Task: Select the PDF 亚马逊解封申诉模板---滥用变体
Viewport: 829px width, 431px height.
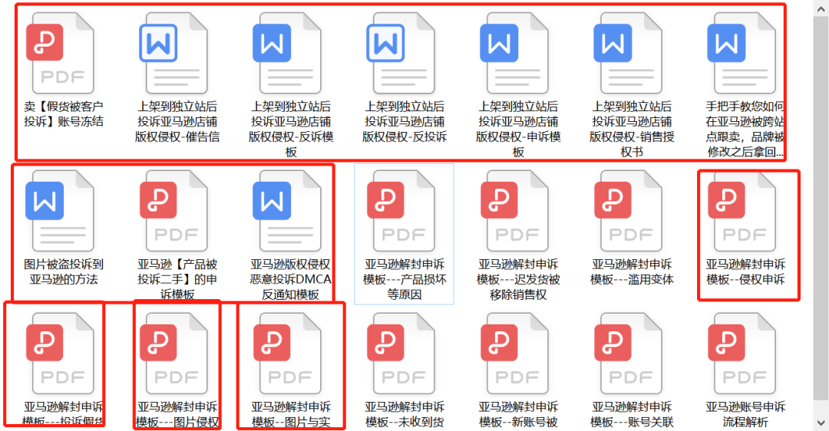Action: tap(632, 230)
